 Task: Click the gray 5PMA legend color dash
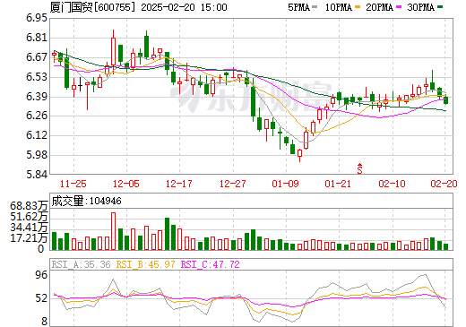315,7
